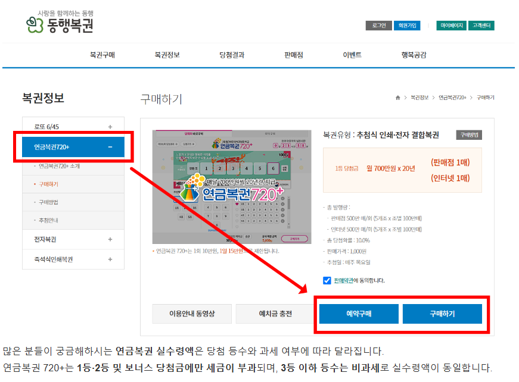The height and width of the screenshot is (382, 519).
Task: Select 추첨안내 in the sidebar
Action: pyautogui.click(x=48, y=220)
